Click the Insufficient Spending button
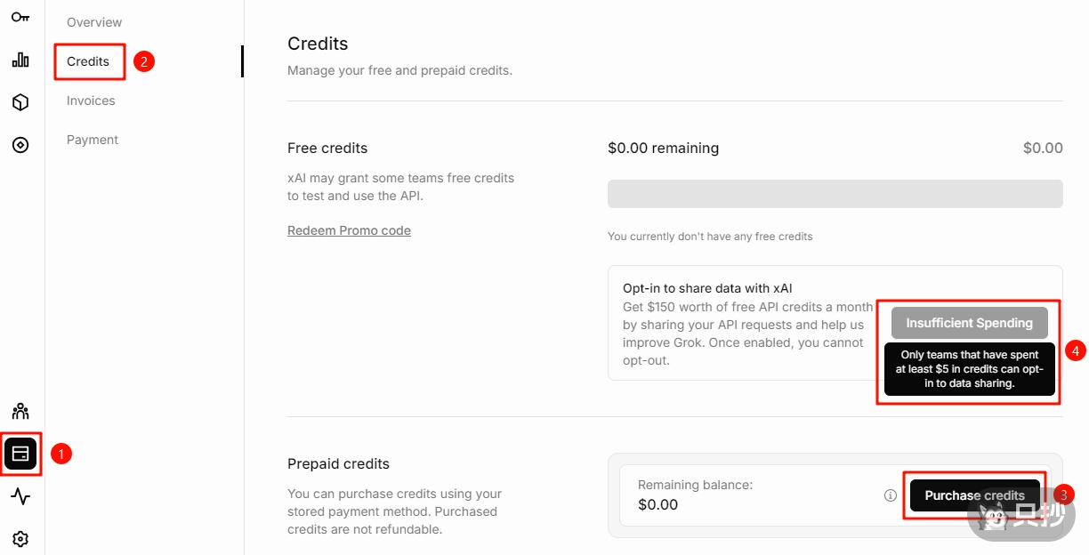The height and width of the screenshot is (555, 1089). pos(969,323)
